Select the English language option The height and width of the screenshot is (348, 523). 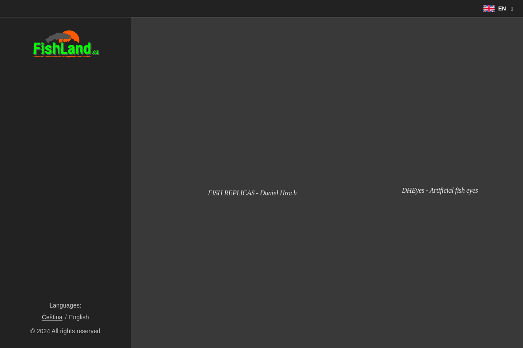[79, 317]
